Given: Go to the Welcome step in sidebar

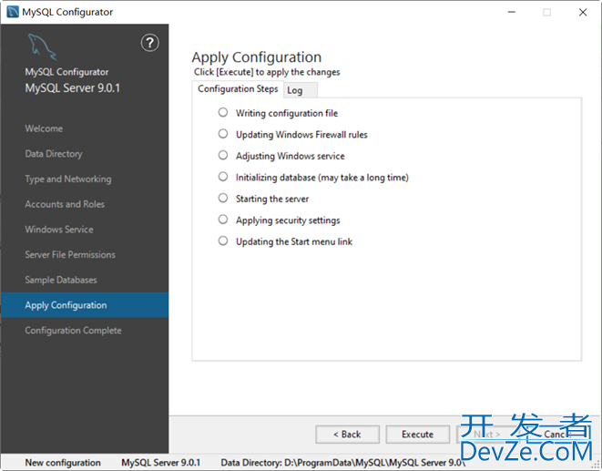Looking at the screenshot, I should (x=44, y=128).
